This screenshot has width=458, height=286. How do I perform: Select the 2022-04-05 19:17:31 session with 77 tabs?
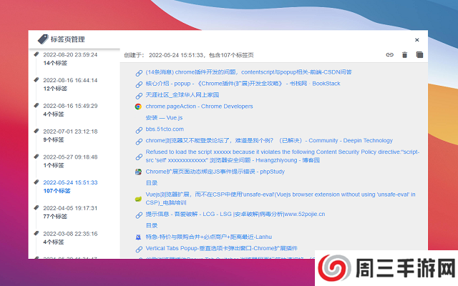70,208
